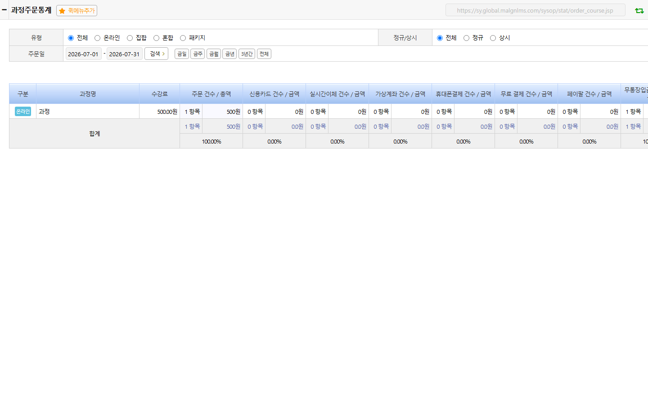
Task: Click the 100.00% value under 주문 건수
Action: (x=211, y=141)
